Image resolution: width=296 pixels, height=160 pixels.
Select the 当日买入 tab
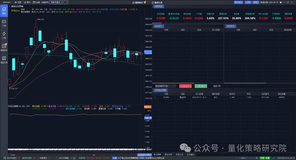(x=159, y=26)
